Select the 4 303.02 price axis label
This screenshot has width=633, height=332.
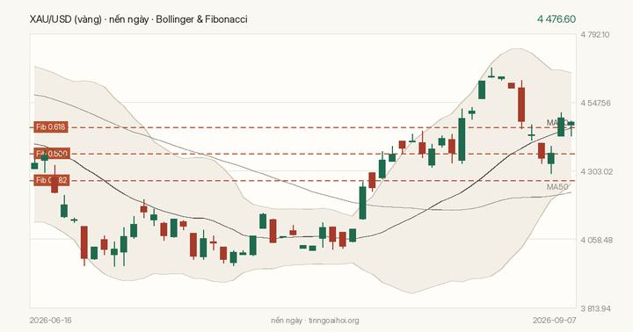(596, 172)
